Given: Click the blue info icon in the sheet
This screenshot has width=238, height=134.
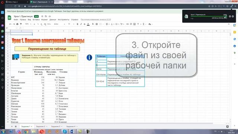Looking at the screenshot, I should tap(89, 58).
